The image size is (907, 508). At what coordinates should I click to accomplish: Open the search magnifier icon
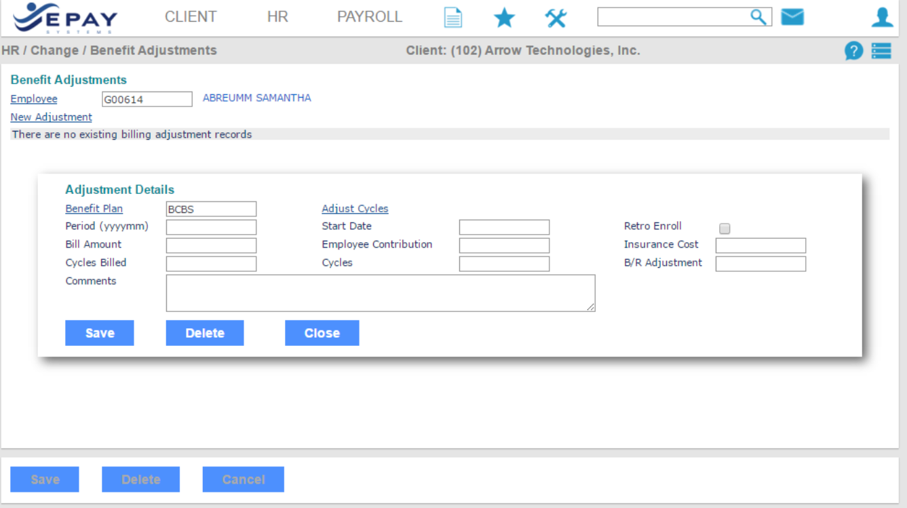(759, 16)
